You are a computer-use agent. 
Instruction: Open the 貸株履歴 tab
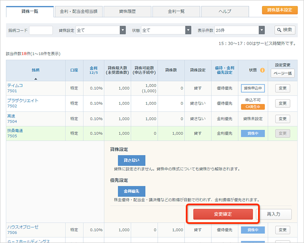pos(127,11)
